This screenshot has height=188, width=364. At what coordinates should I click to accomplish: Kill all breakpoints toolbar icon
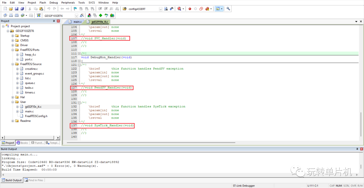pyautogui.click(x=207, y=9)
